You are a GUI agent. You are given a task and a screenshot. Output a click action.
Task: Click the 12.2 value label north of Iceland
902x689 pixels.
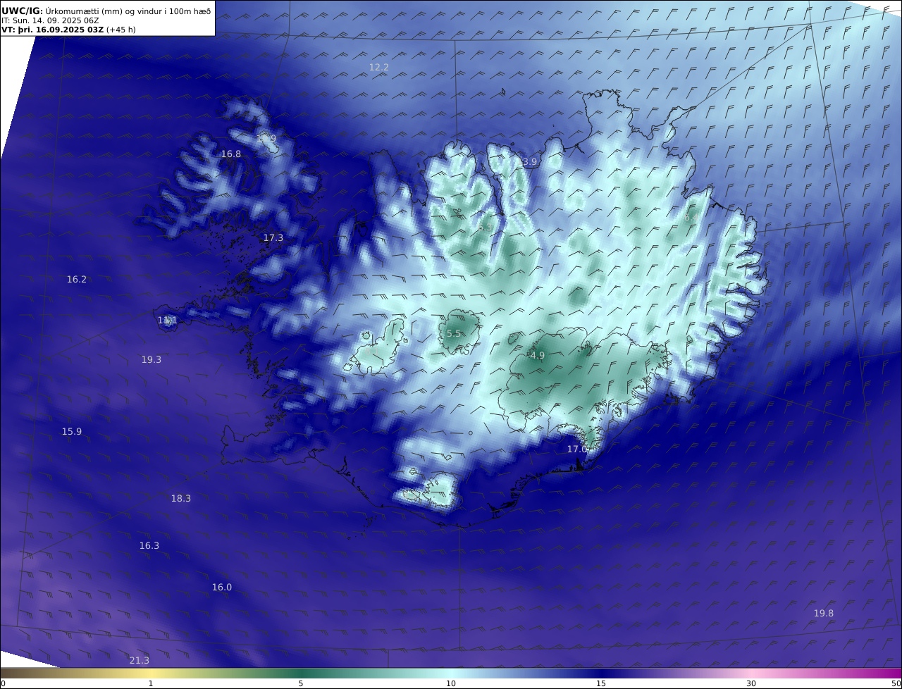tap(379, 68)
